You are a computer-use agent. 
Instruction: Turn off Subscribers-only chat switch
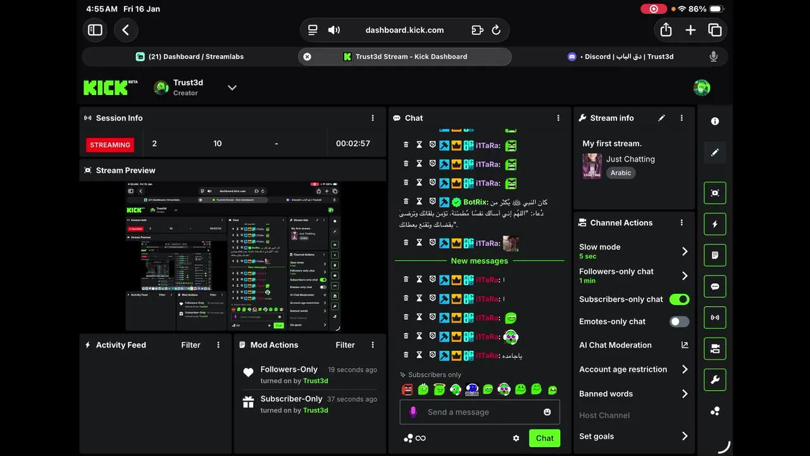click(x=680, y=299)
